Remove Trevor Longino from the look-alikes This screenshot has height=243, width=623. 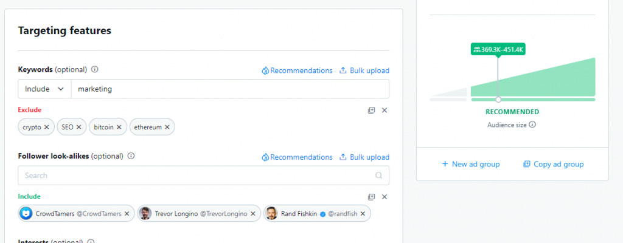click(252, 214)
